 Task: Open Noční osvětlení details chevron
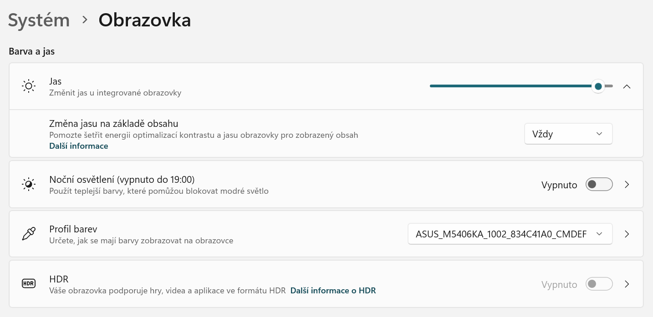point(627,185)
